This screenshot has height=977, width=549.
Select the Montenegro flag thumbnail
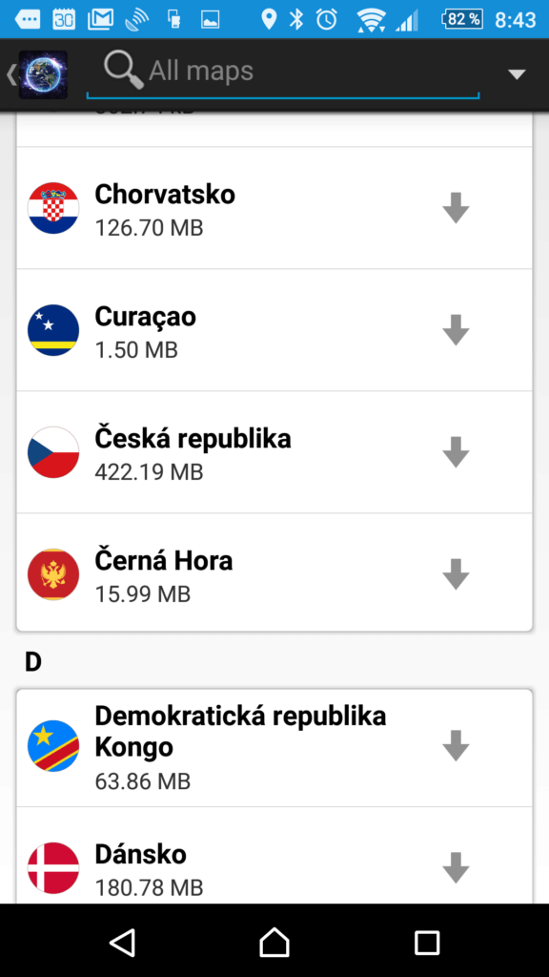click(53, 573)
